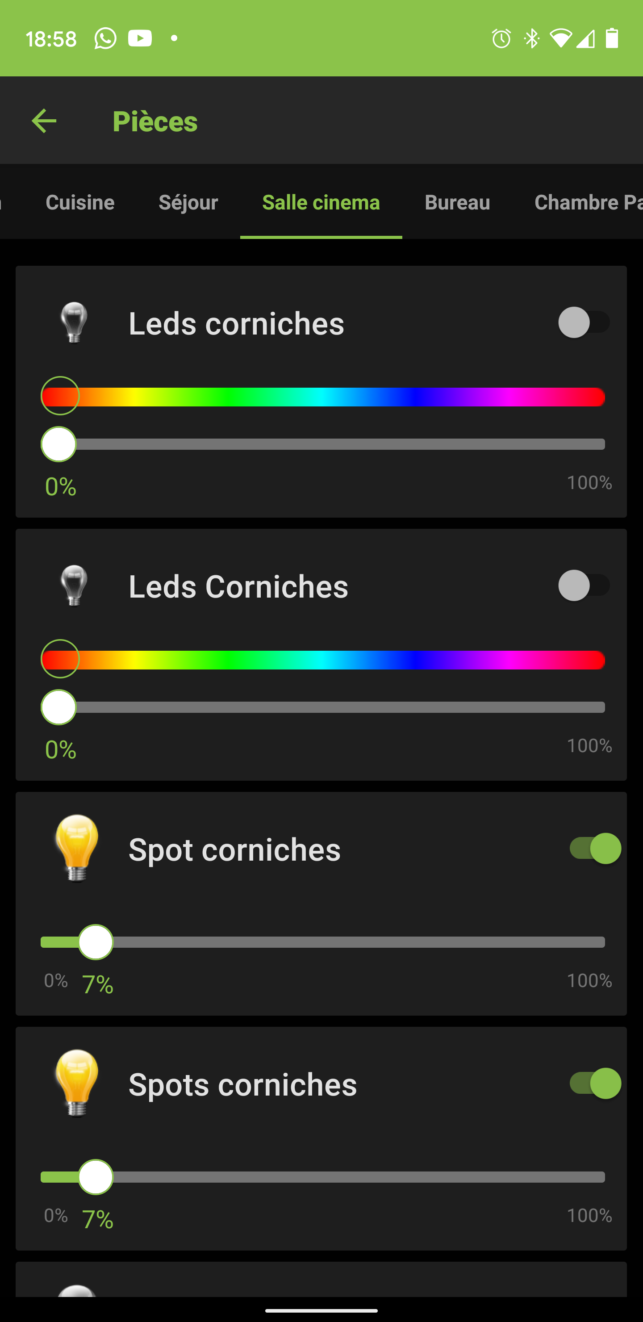The width and height of the screenshot is (643, 1322).
Task: Tap the WhatsApp notification icon in status bar
Action: [x=105, y=38]
